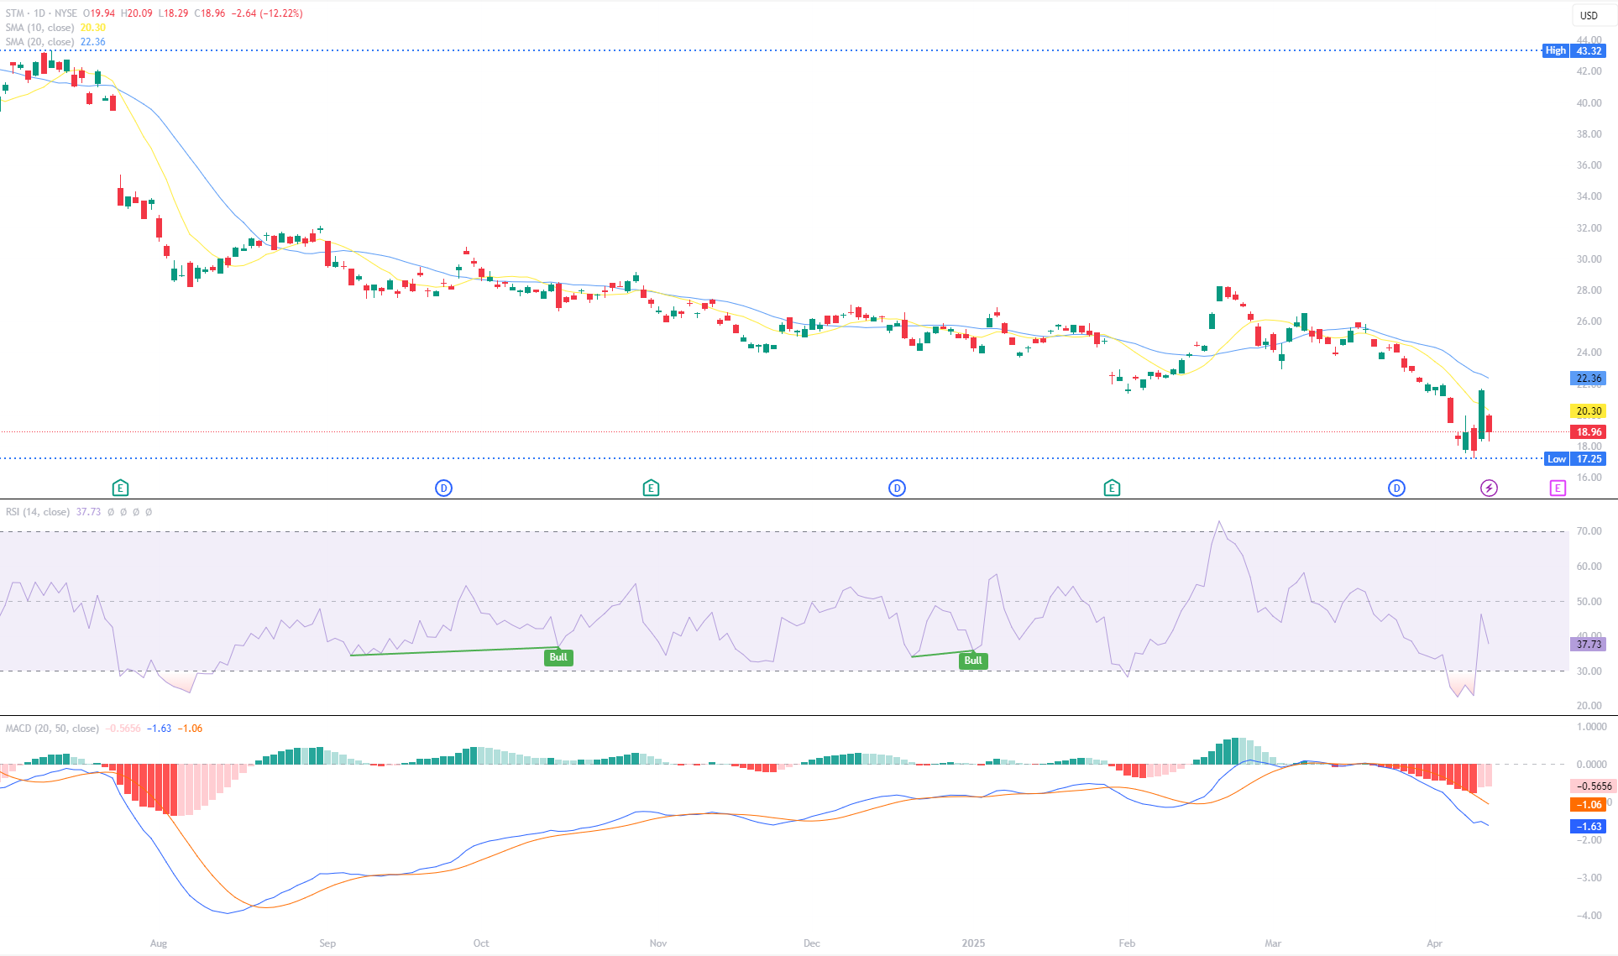Click the dividend D marker in mid-December
The width and height of the screenshot is (1618, 956).
[x=897, y=488]
